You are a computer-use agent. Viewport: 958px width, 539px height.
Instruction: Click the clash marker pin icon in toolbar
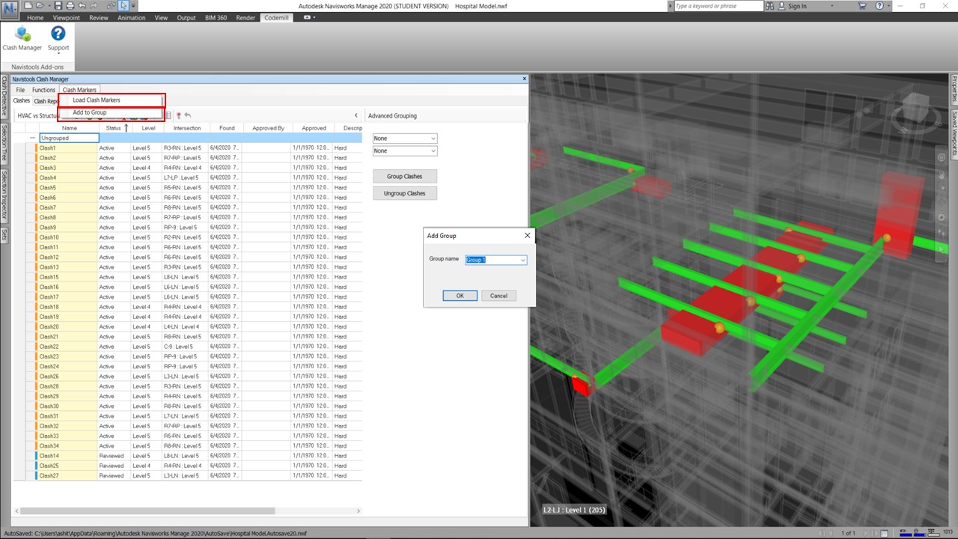pyautogui.click(x=178, y=115)
